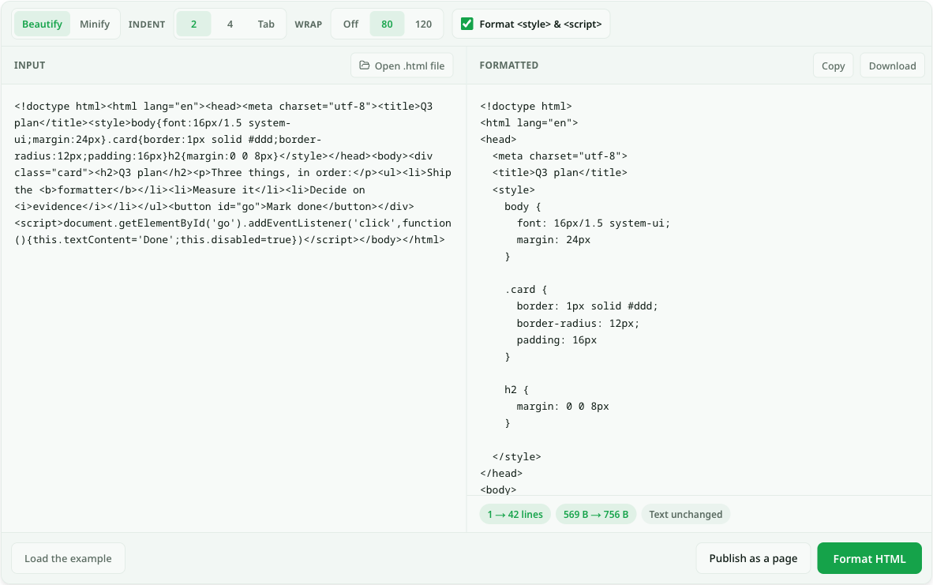
Task: Click the 'body {' line in formatted output
Action: 523,207
